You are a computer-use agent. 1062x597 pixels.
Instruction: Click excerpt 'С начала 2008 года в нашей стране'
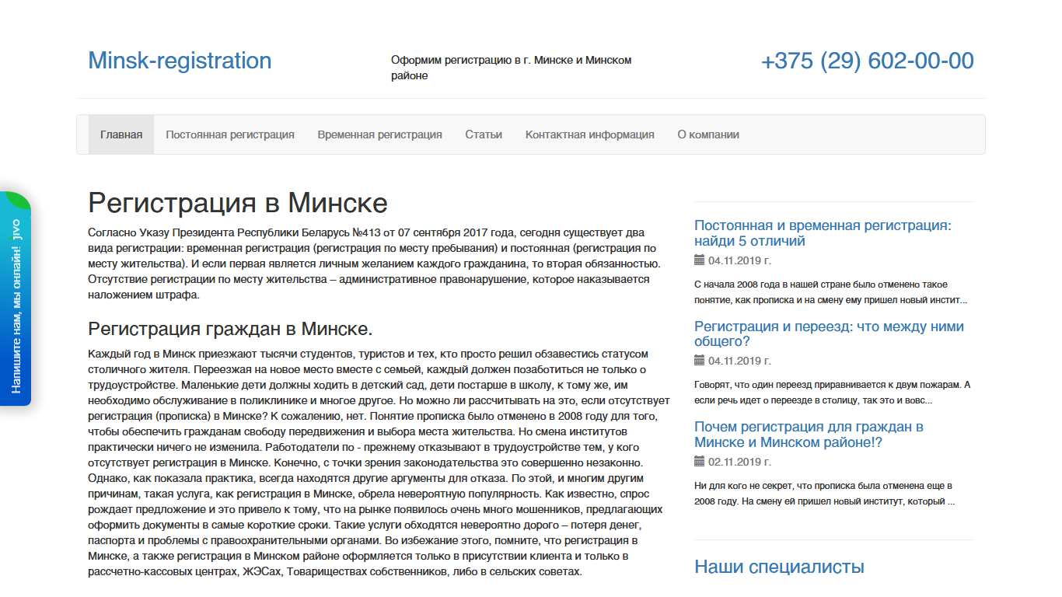[x=830, y=292]
